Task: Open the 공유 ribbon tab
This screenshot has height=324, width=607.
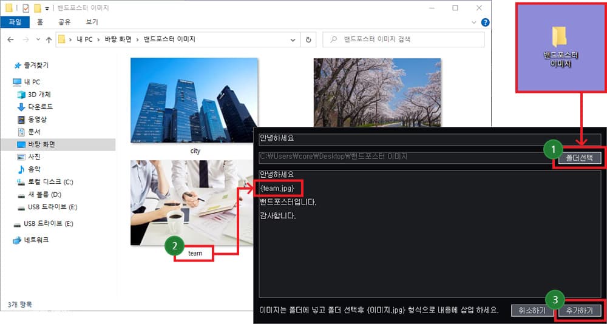Action: (64, 22)
